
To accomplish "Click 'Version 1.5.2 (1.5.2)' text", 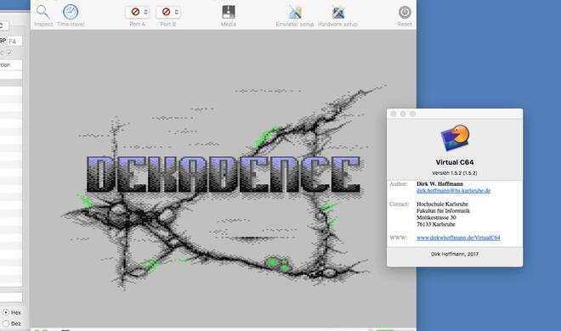I will pos(455,173).
